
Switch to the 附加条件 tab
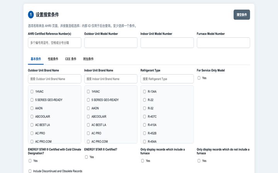88,59
